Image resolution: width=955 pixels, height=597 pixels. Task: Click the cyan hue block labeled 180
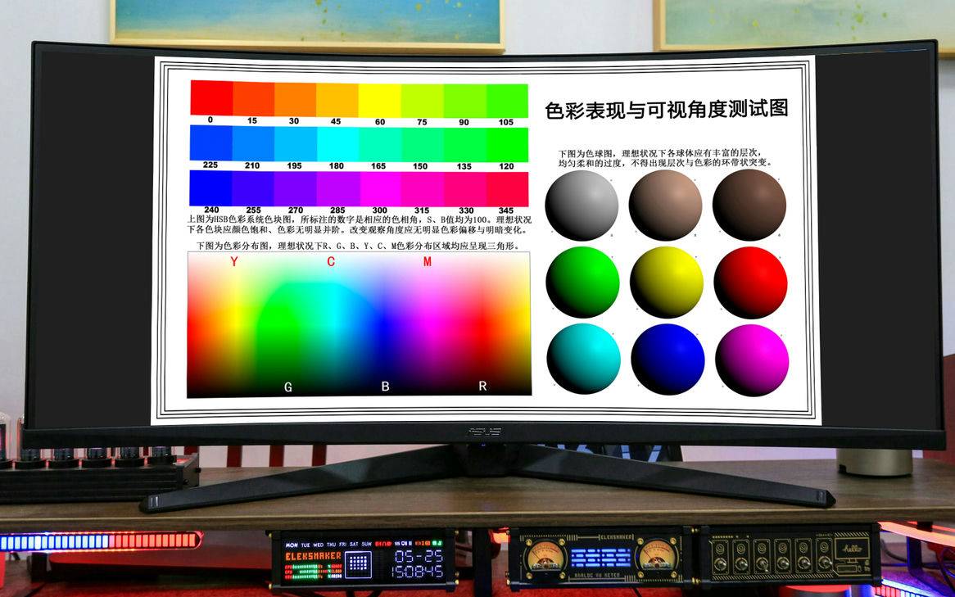(x=337, y=144)
